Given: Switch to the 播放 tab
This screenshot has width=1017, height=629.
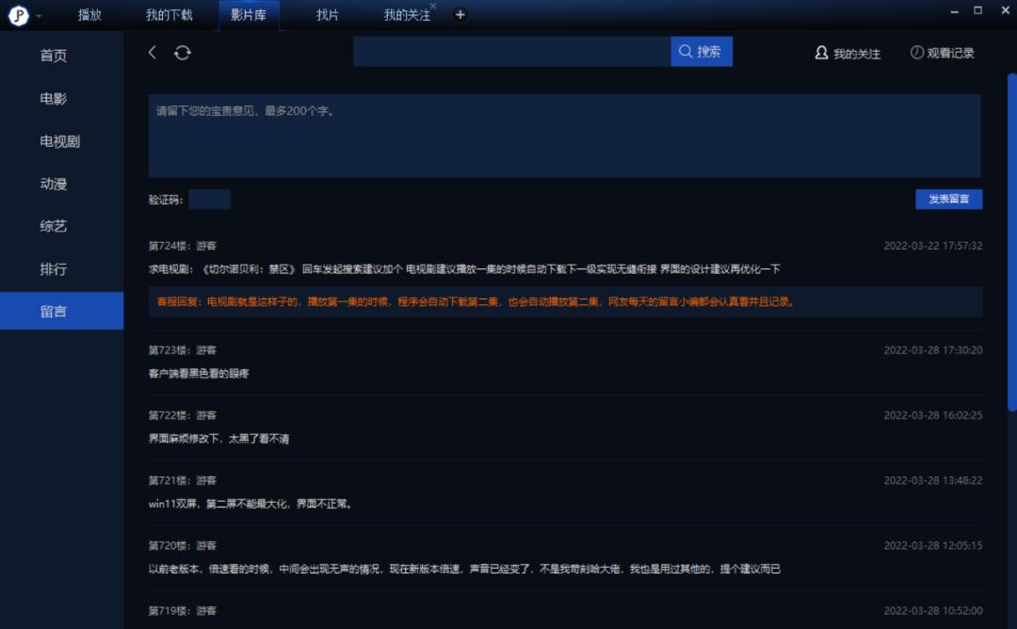Looking at the screenshot, I should [90, 15].
